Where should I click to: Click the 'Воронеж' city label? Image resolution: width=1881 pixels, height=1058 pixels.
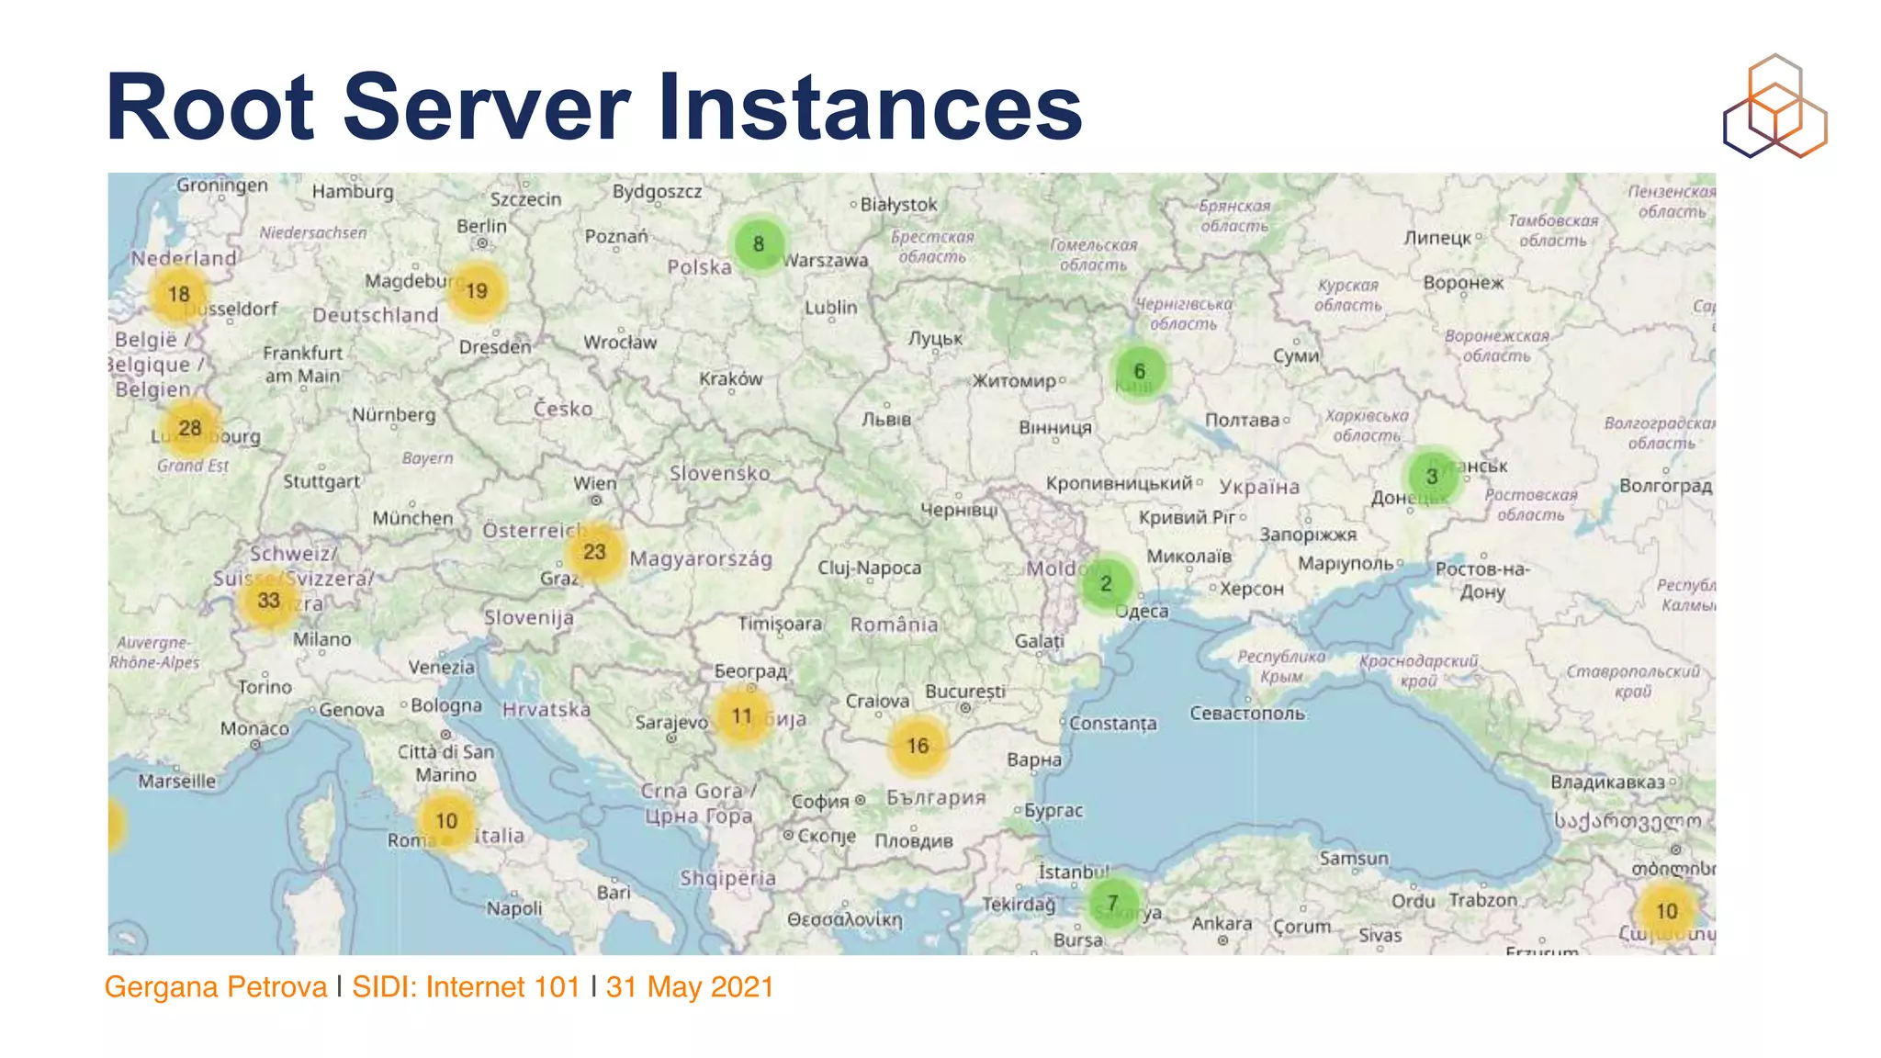click(1463, 283)
